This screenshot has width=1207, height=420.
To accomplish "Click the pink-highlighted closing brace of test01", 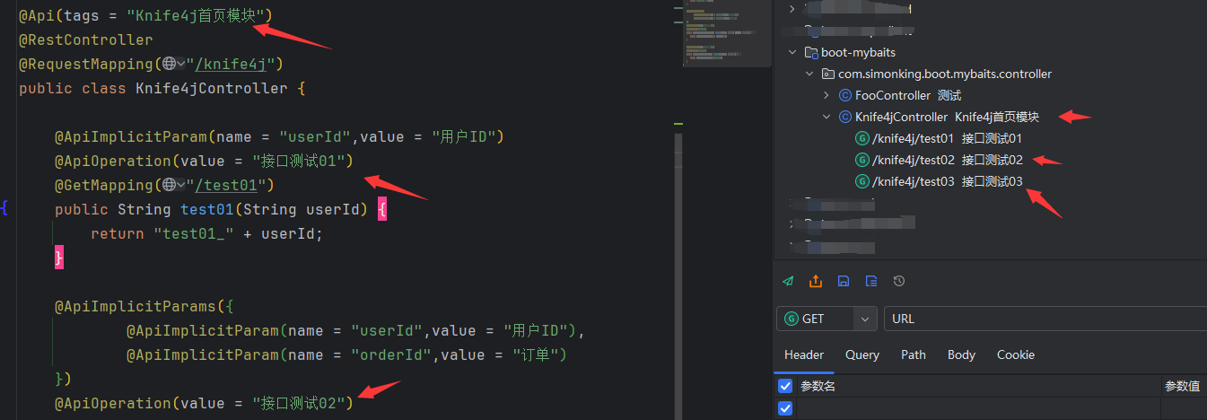I will [59, 258].
